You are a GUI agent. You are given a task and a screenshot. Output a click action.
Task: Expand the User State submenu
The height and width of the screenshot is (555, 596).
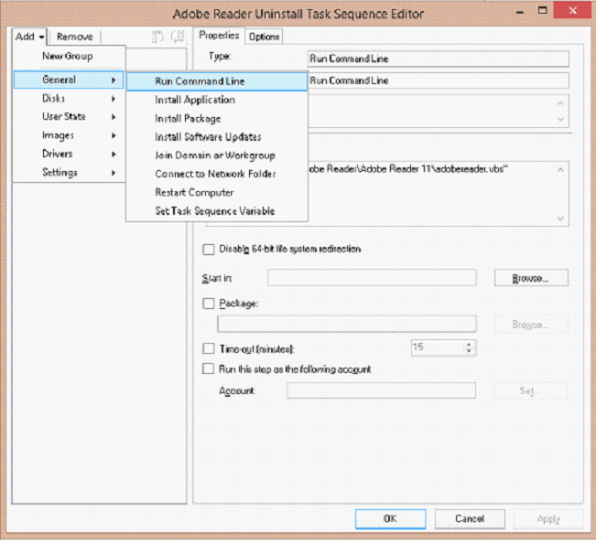point(69,116)
